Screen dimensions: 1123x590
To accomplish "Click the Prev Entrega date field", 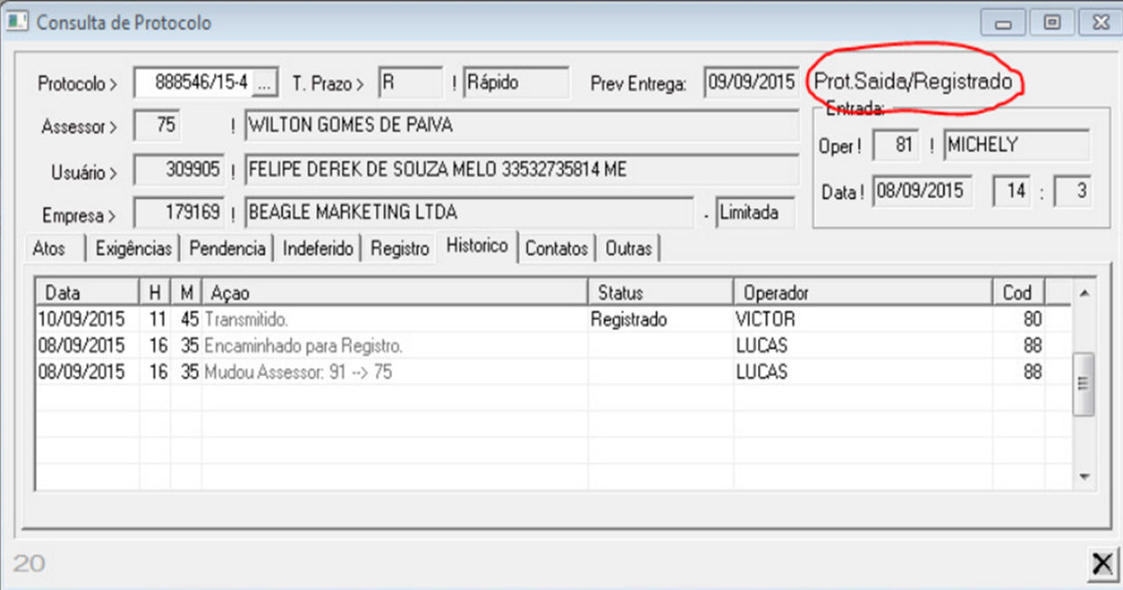I will 751,83.
